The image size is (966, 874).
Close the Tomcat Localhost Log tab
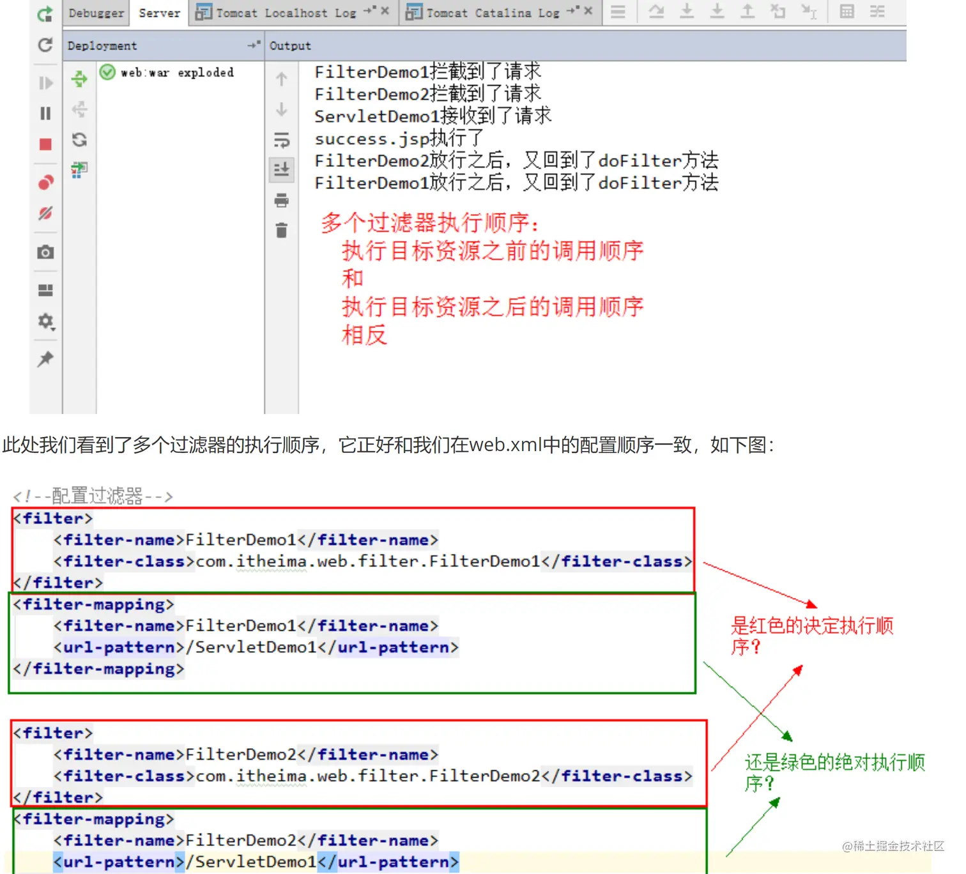click(385, 11)
